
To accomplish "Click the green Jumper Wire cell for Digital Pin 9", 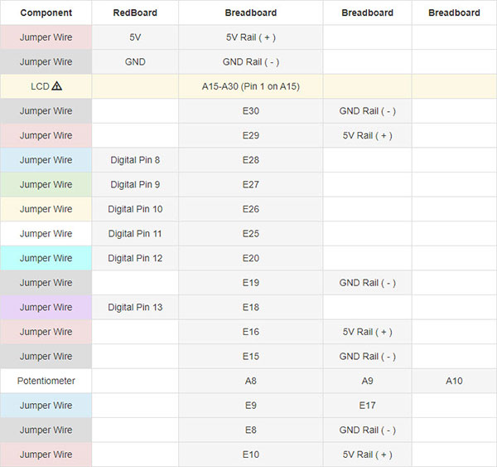I will coord(46,184).
